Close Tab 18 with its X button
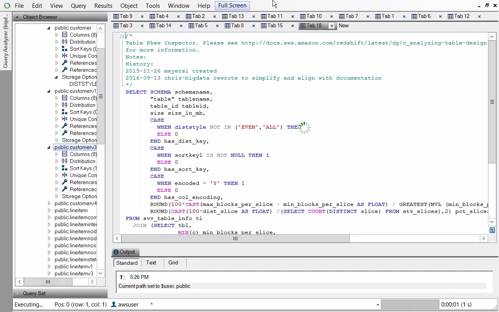Screen dimensions: 499x312 click(x=331, y=26)
